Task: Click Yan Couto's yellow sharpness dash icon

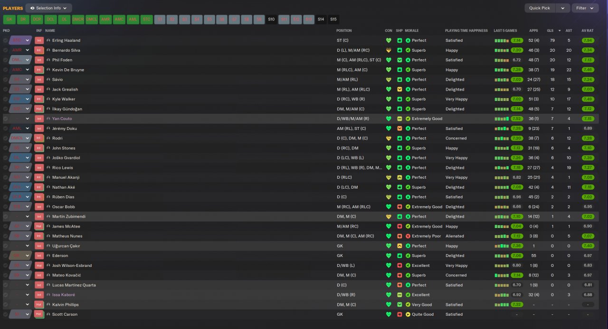Action: (399, 119)
